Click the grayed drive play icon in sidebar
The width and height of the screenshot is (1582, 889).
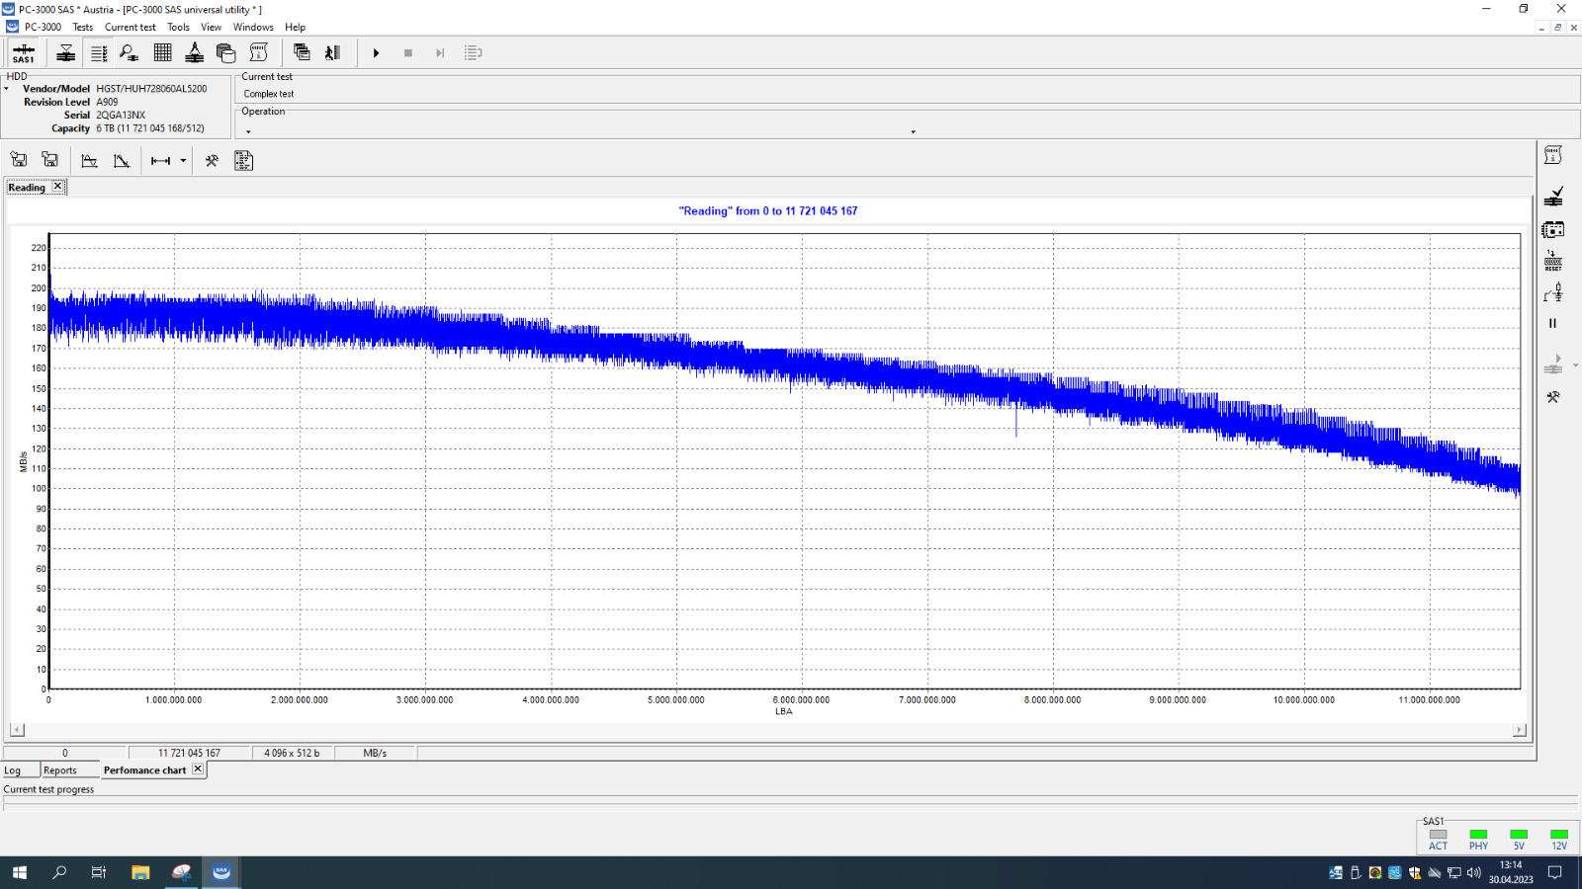click(x=1553, y=364)
